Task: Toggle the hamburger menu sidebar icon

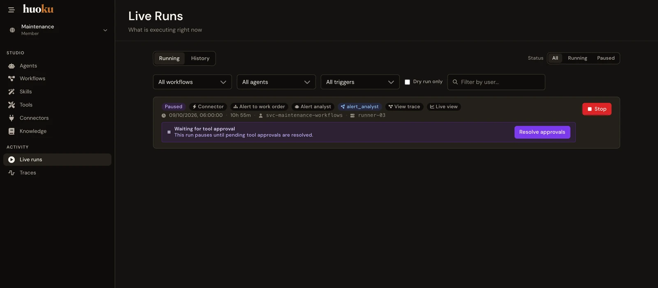Action: (12, 10)
